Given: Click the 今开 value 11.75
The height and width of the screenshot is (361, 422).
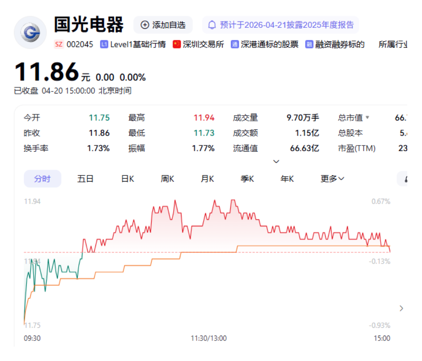Looking at the screenshot, I should click(99, 118).
